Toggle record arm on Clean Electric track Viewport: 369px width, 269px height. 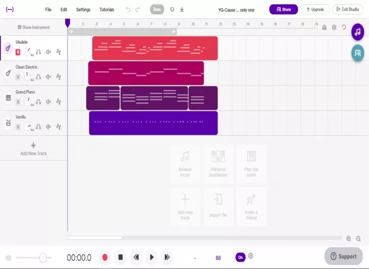[x=18, y=77]
